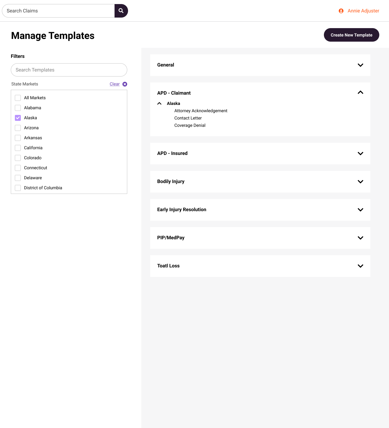Click the clear filters X icon
The image size is (389, 428).
(x=125, y=84)
